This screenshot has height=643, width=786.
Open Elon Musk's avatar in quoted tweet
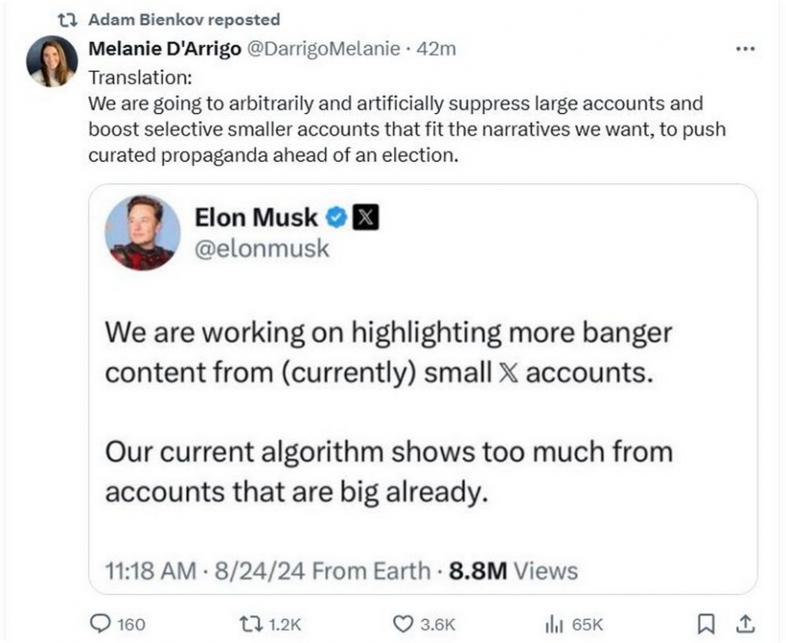[142, 232]
